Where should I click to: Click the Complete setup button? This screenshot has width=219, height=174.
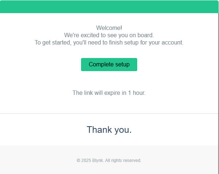pos(109,65)
